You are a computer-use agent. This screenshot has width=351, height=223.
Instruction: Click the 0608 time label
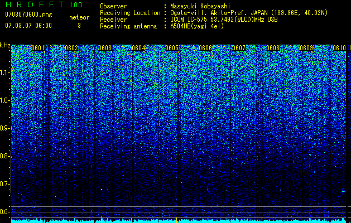point(273,48)
